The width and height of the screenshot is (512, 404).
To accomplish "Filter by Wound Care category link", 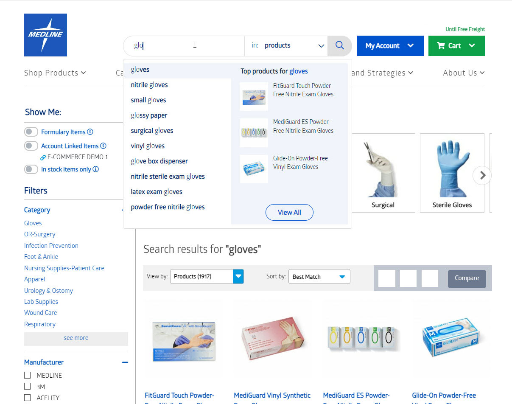I will tap(41, 313).
